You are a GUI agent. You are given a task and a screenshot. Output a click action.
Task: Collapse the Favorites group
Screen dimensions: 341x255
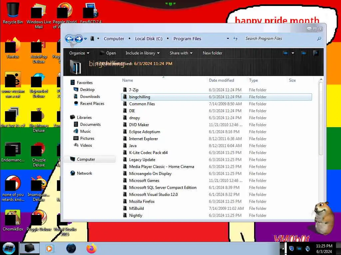click(82, 83)
